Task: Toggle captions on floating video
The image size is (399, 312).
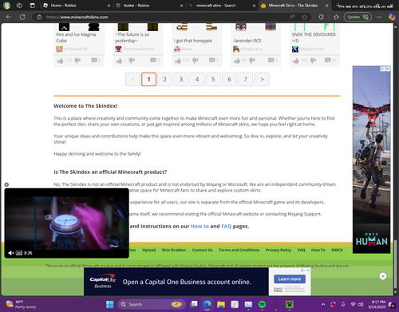Action: coord(19,253)
